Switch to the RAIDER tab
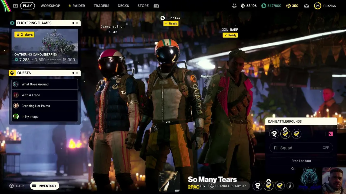Viewport: 346px width, 194px height. (x=76, y=6)
